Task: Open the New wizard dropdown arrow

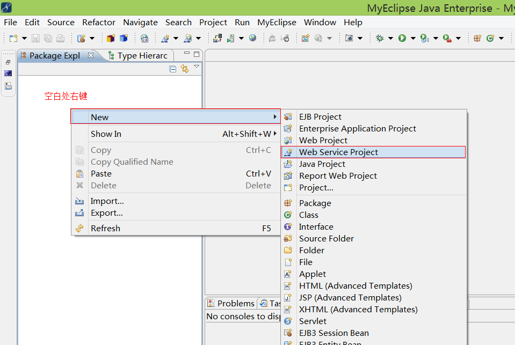Action: coord(24,39)
